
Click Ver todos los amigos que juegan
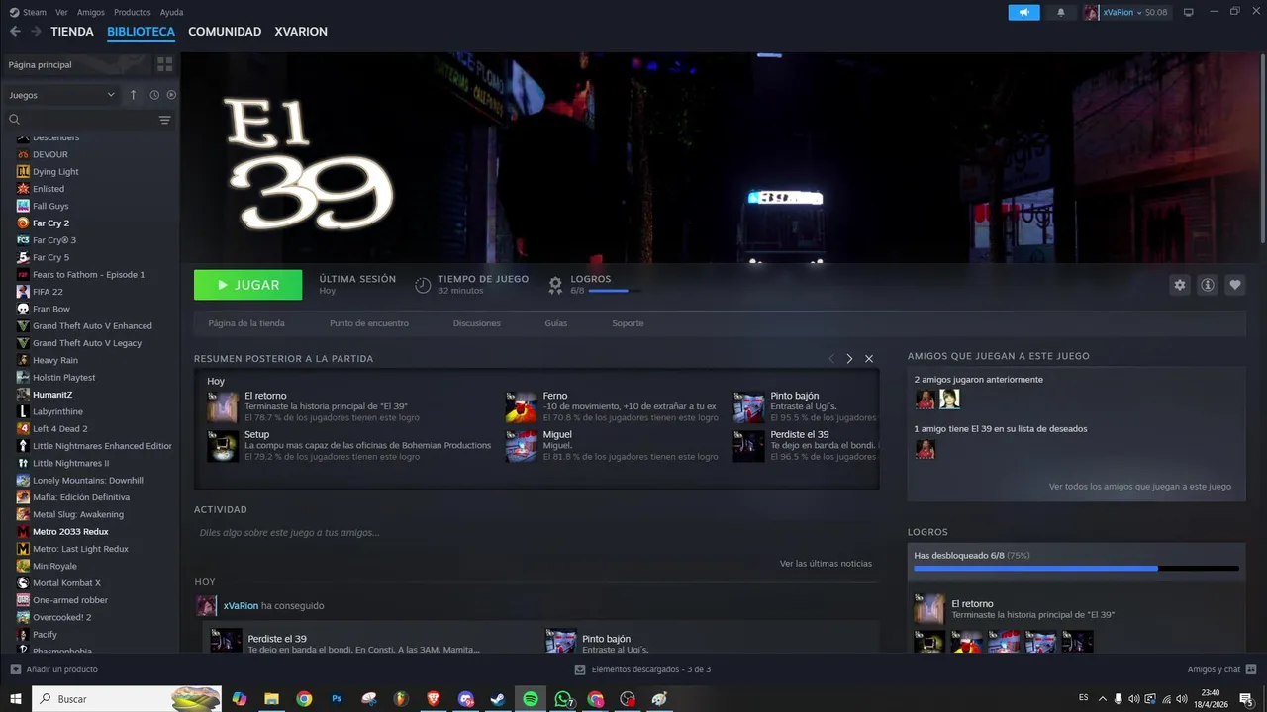[x=1140, y=487]
